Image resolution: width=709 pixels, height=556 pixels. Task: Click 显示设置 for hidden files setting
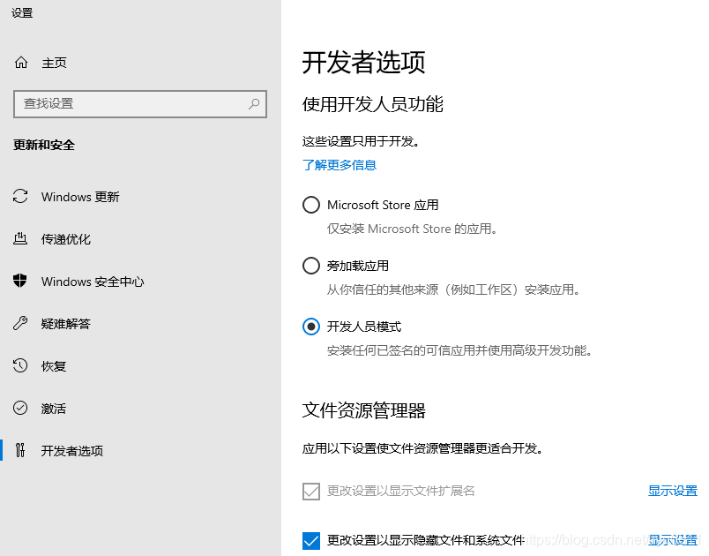pyautogui.click(x=673, y=539)
